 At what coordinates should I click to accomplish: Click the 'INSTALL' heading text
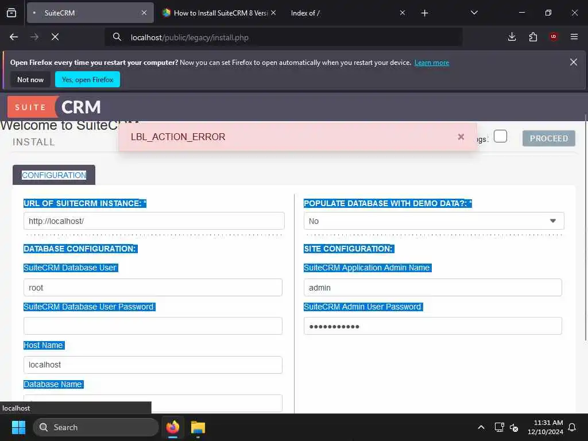tap(34, 142)
